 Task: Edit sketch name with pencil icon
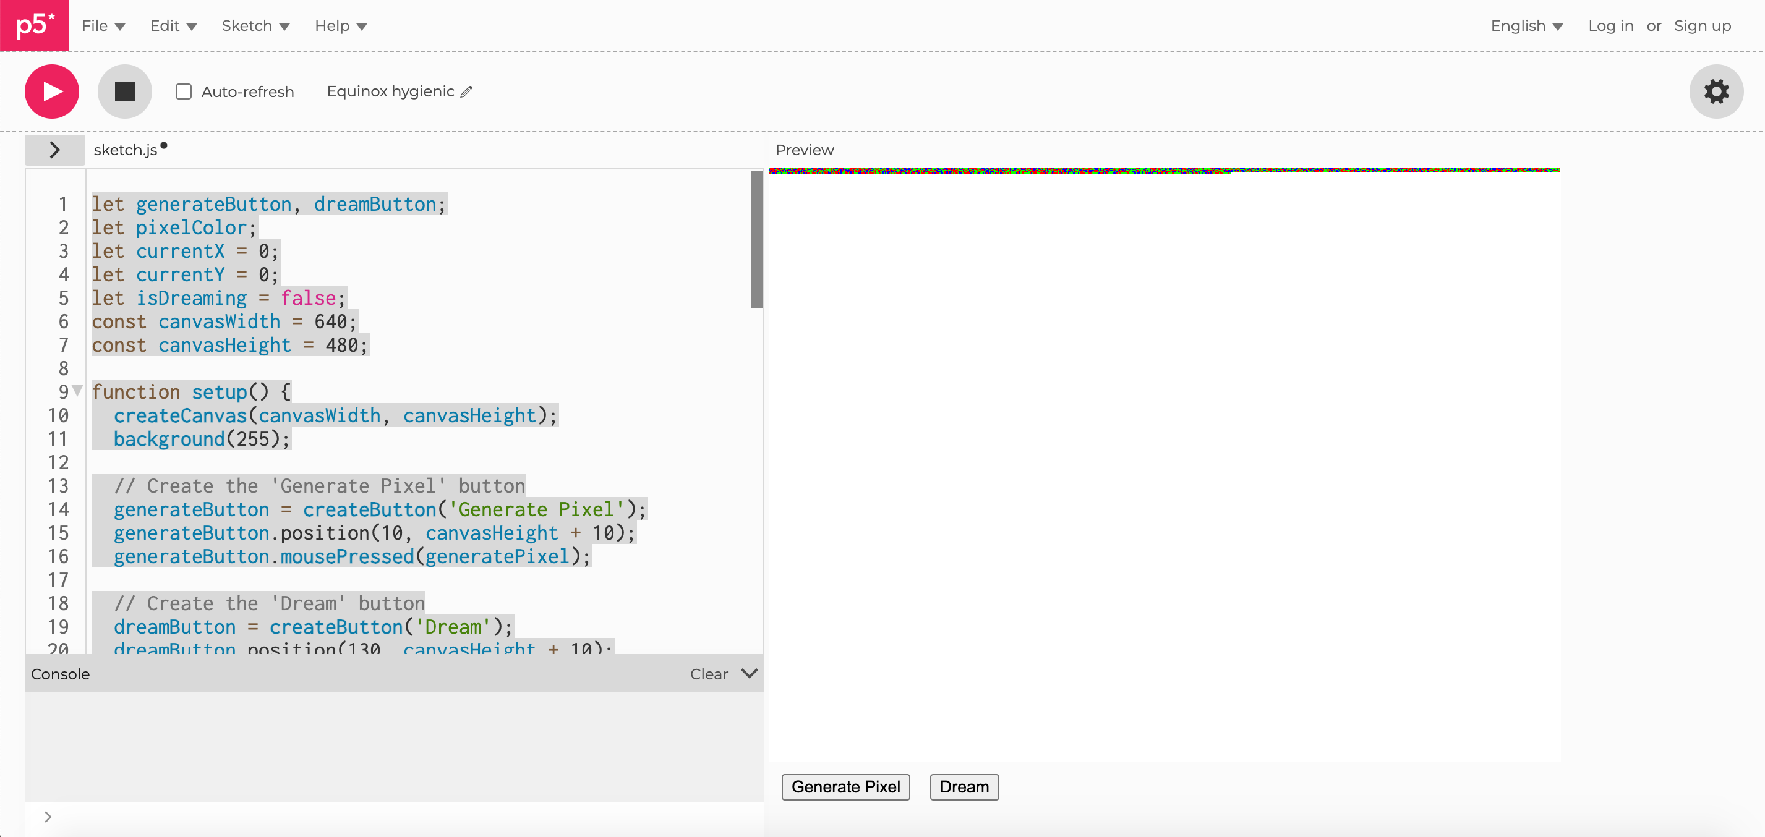[x=466, y=91]
